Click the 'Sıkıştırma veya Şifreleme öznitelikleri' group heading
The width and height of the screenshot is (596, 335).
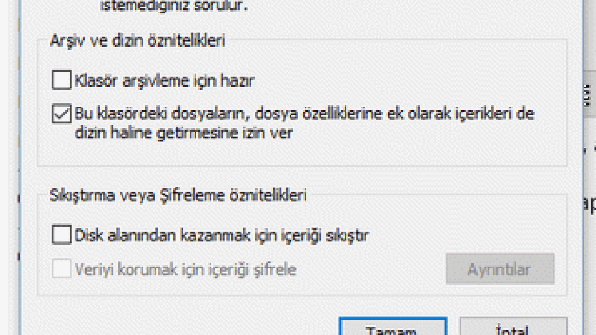178,195
